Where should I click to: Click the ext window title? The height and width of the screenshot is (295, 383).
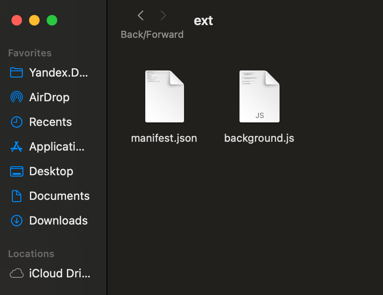[203, 20]
